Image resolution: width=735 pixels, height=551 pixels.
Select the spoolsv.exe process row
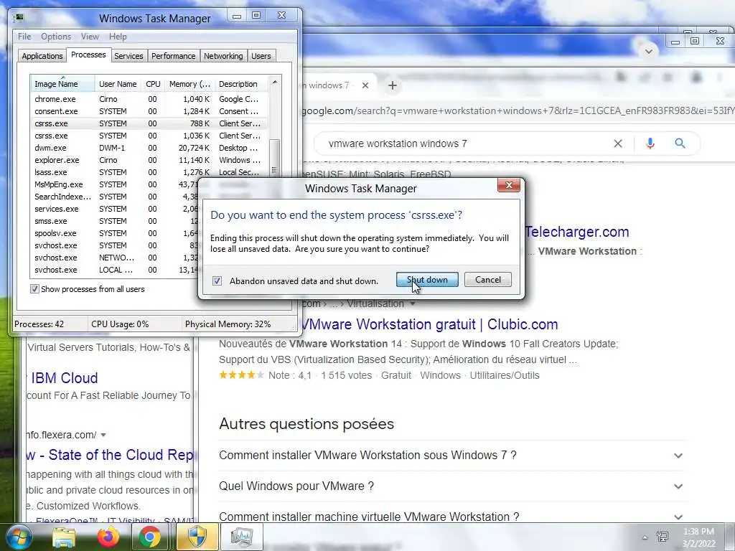pyautogui.click(x=114, y=233)
